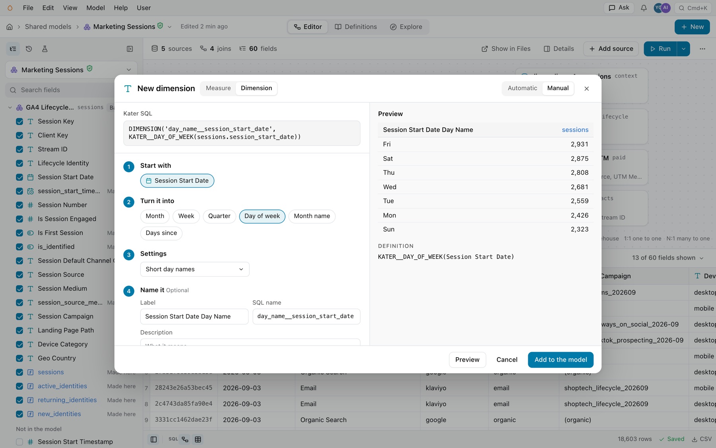Switch to Automatic mode tab
The width and height of the screenshot is (716, 448).
pyautogui.click(x=522, y=88)
